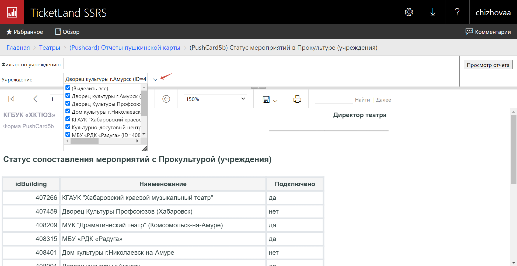This screenshot has width=517, height=266.
Task: Open the download arrow menu
Action: (x=433, y=12)
